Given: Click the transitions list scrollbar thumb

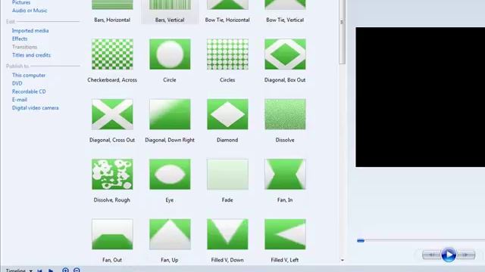Looking at the screenshot, I should [342, 32].
